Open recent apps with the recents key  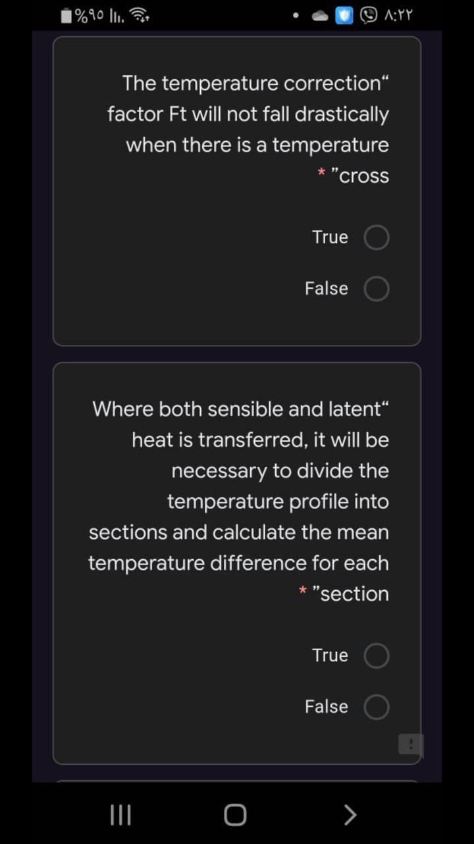[x=120, y=815]
